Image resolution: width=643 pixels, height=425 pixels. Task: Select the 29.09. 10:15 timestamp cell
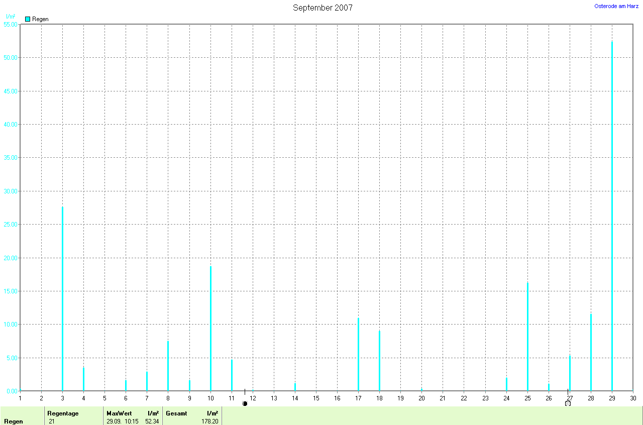coord(123,421)
